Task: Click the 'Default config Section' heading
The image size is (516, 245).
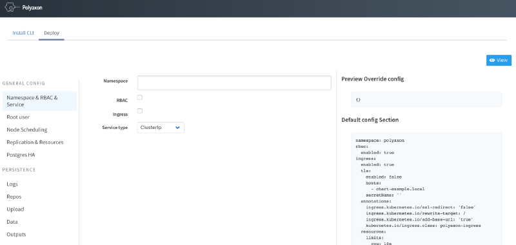Action: [370, 120]
